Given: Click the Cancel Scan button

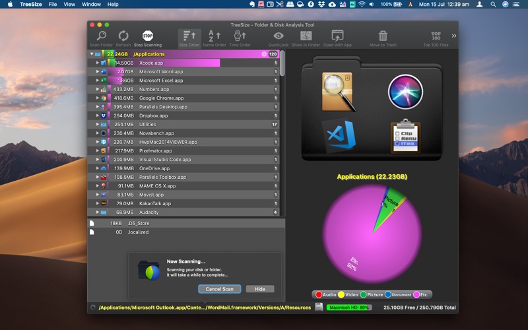Looking at the screenshot, I should [219, 289].
